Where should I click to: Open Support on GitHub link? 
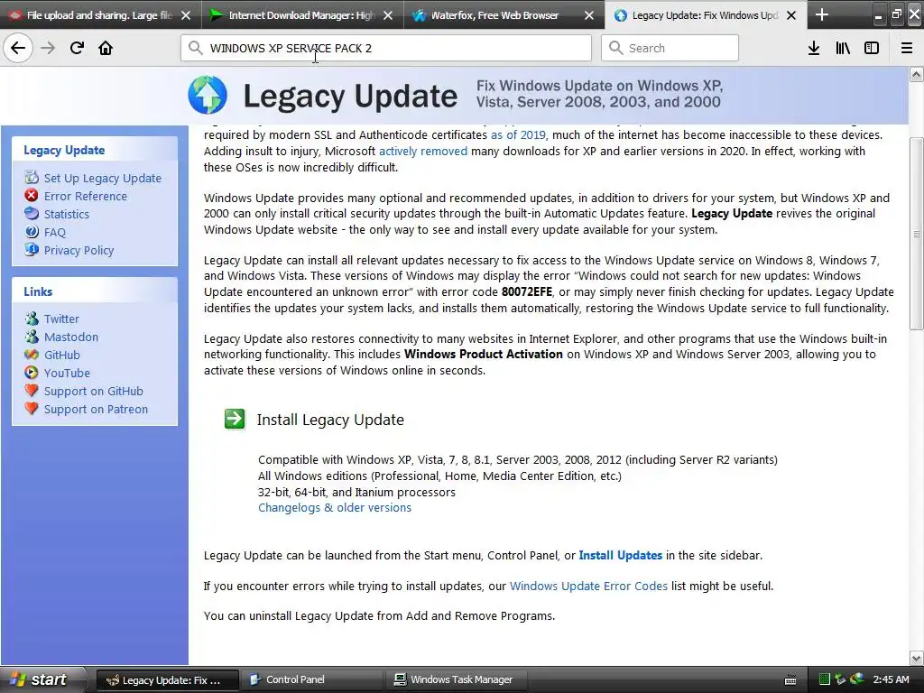coord(94,392)
